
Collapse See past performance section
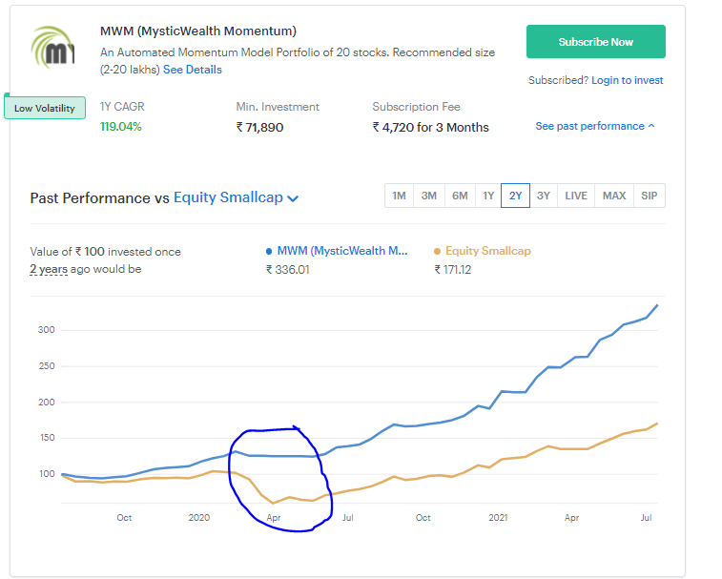(594, 126)
